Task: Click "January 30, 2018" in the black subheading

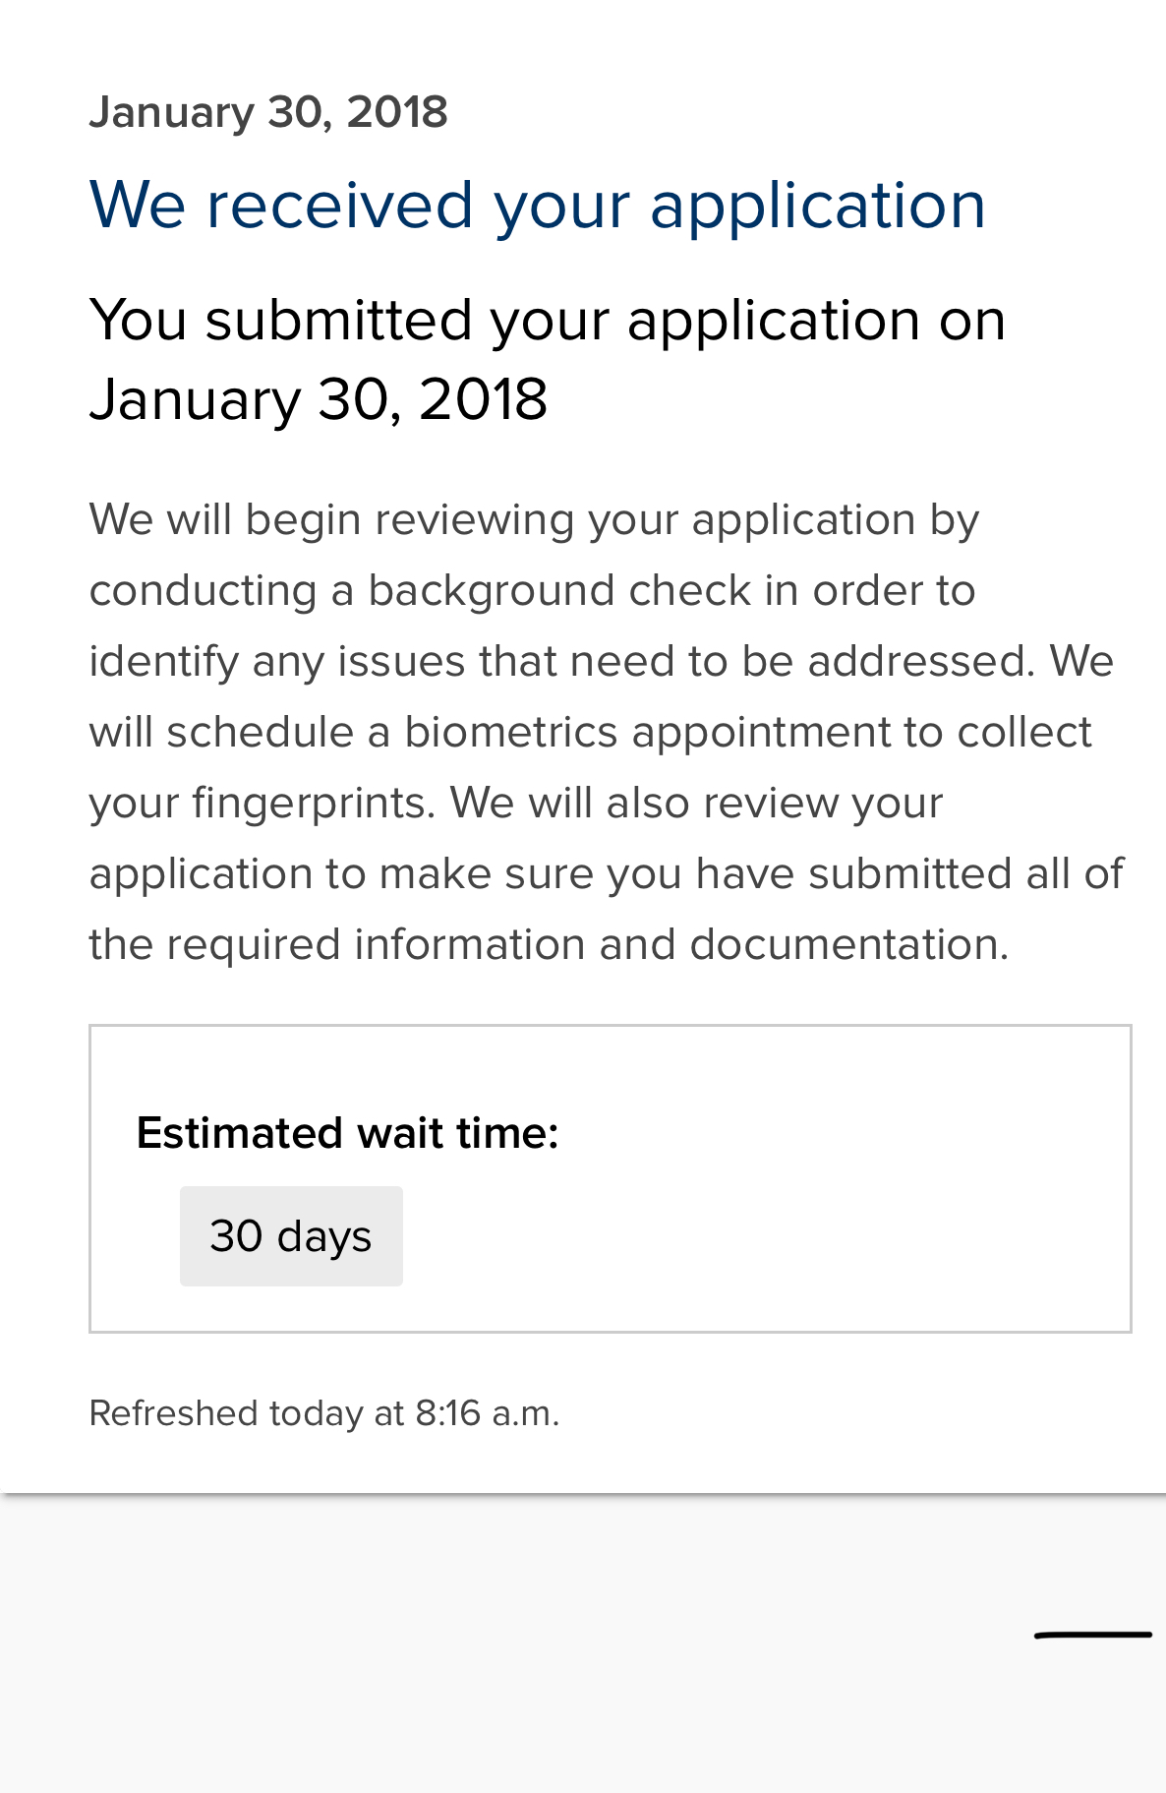Action: [x=318, y=399]
